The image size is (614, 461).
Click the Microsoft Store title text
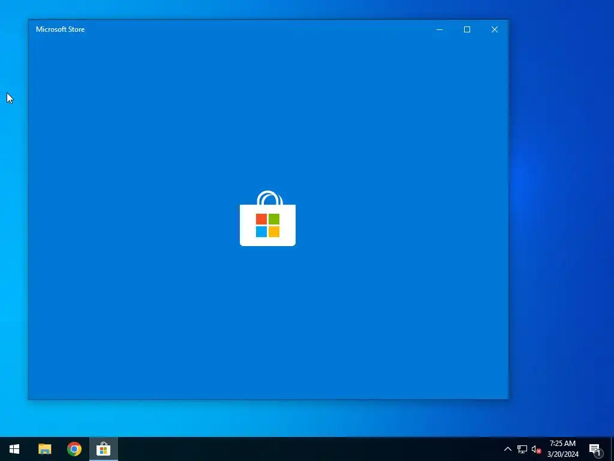coord(61,29)
